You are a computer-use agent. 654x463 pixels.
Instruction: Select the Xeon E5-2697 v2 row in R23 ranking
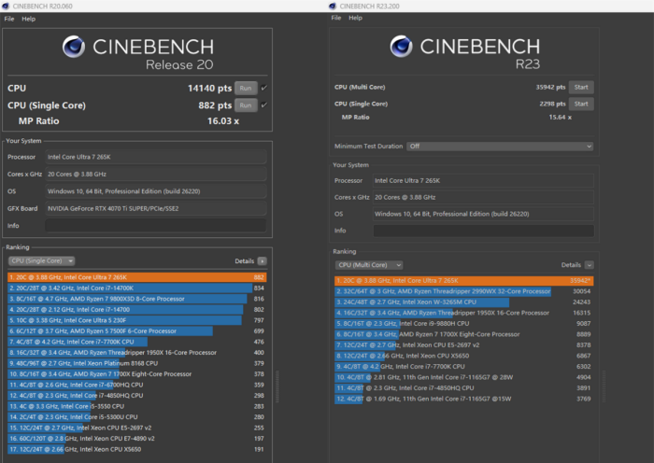pos(464,345)
